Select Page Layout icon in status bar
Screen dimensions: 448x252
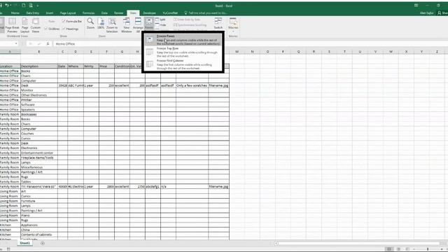[398, 249]
